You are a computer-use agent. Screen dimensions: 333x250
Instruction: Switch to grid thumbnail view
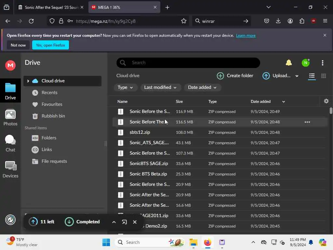coord(324,76)
